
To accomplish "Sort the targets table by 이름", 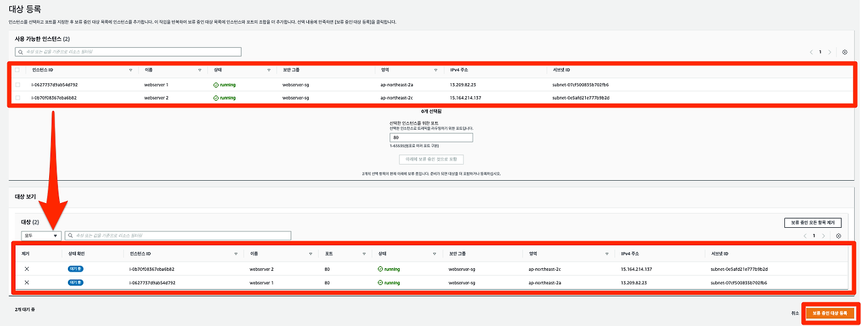I will pyautogui.click(x=310, y=254).
